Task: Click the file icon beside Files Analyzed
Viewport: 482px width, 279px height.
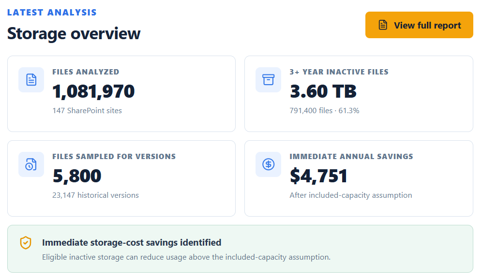Action: coord(31,80)
